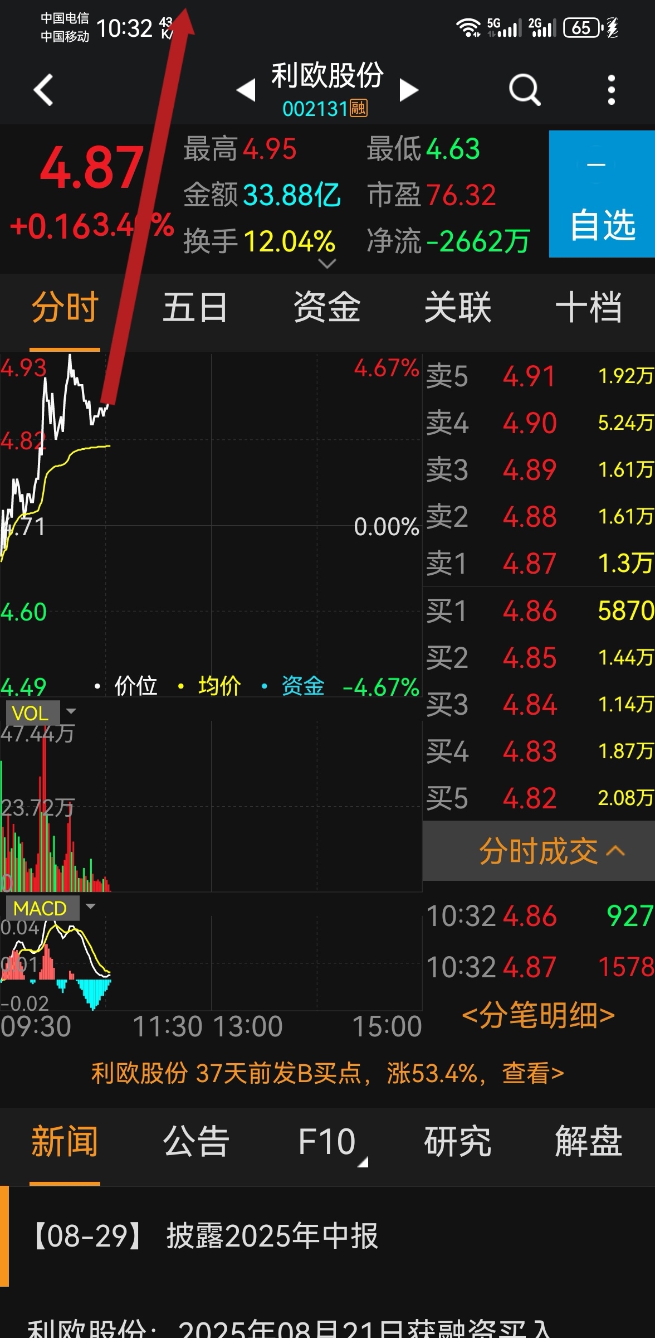Tap the back arrow icon
This screenshot has height=1338, width=655.
[x=43, y=89]
